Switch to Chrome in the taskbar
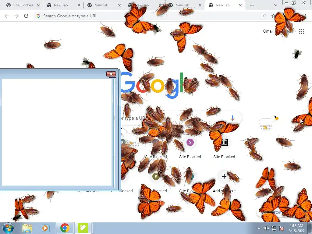This screenshot has width=312, height=234. pos(65,228)
